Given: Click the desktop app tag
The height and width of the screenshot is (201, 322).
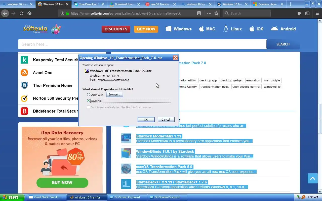Looking at the screenshot, I should [x=208, y=80].
